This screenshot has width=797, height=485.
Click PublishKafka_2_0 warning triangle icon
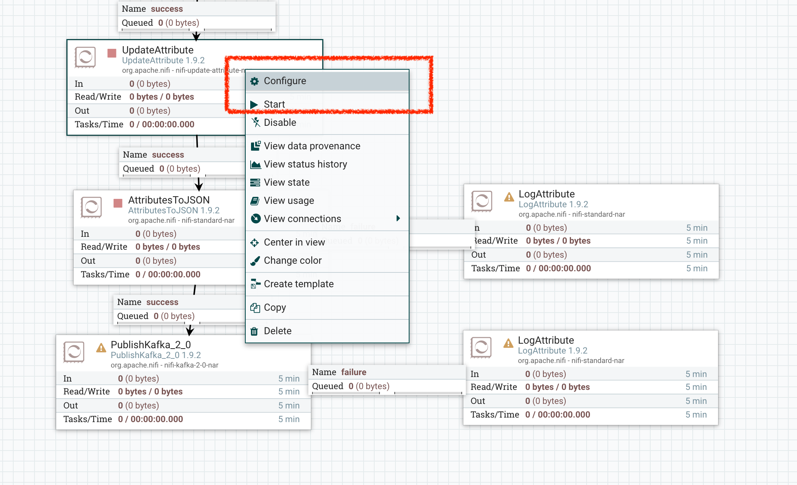[x=101, y=347]
